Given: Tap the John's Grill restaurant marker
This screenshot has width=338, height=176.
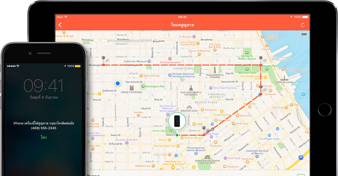Looking at the screenshot, I should coord(170,155).
